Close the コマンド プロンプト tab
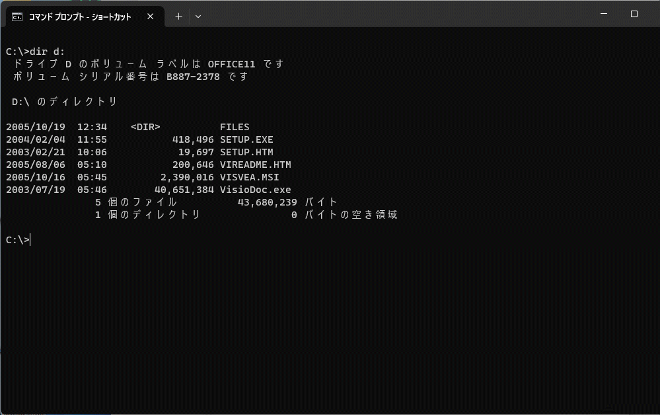 [150, 17]
